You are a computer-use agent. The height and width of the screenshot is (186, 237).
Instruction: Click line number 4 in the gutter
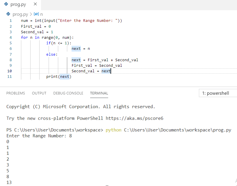pyautogui.click(x=10, y=37)
